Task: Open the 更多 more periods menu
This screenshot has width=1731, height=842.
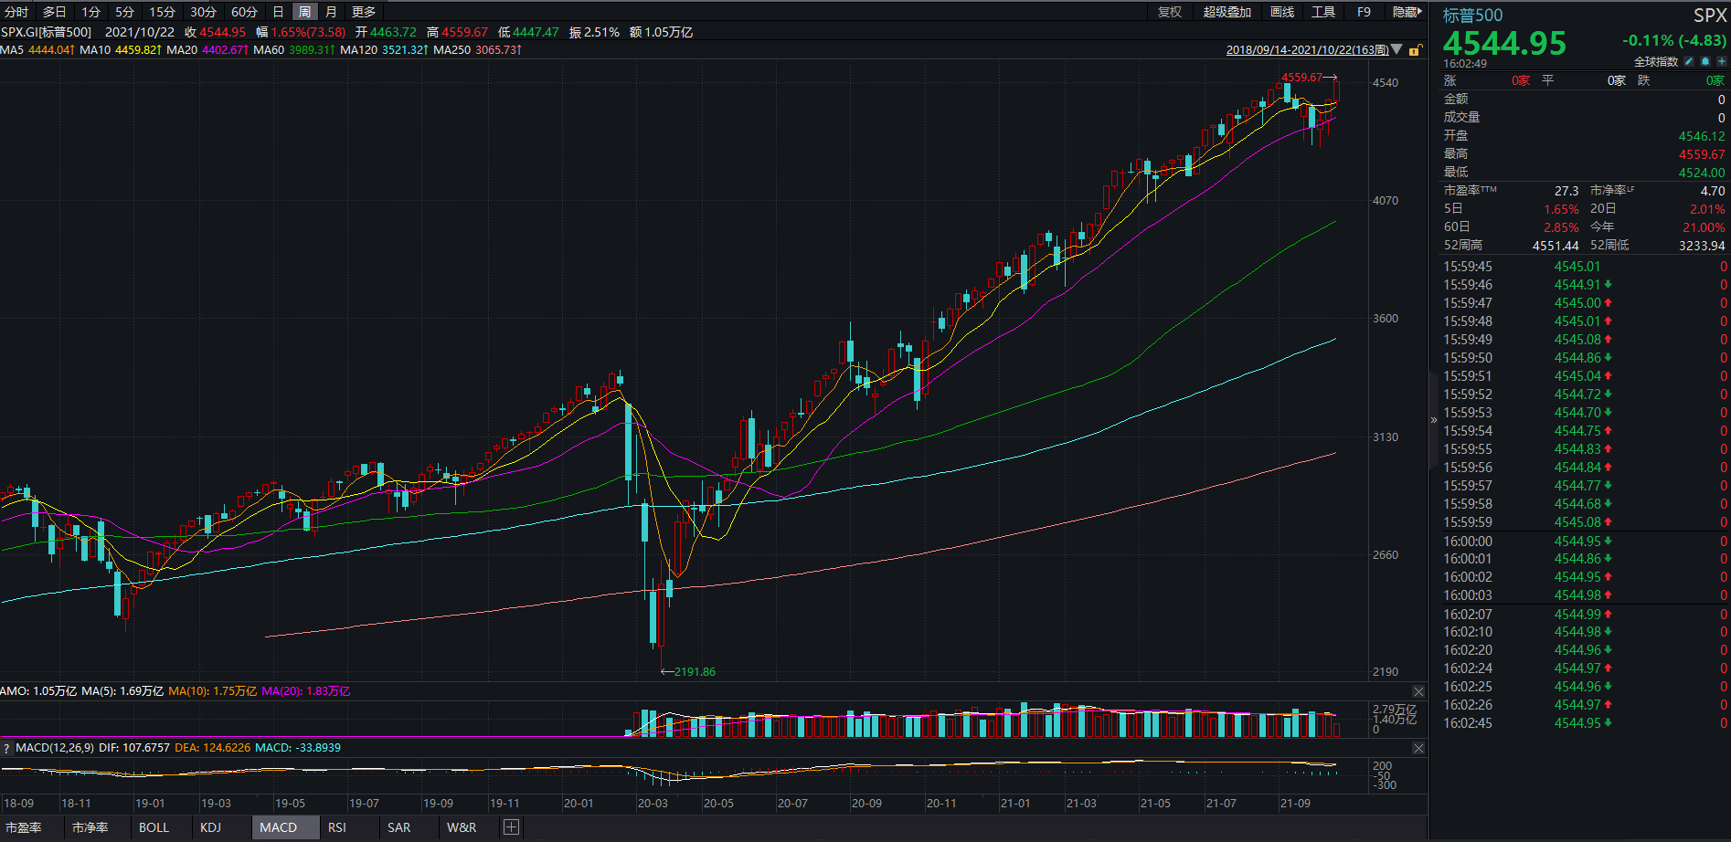Action: [364, 12]
